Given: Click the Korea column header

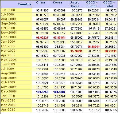Looking at the screenshot, I should (x=57, y=4).
